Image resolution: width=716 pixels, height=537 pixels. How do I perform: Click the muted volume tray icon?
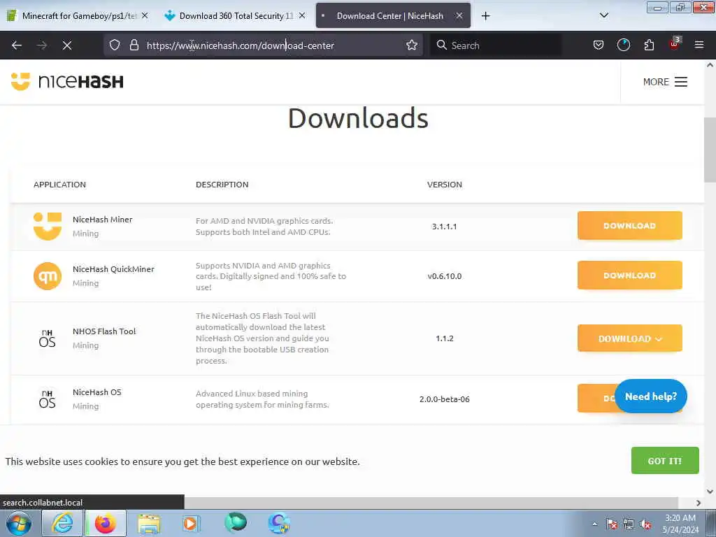645,524
